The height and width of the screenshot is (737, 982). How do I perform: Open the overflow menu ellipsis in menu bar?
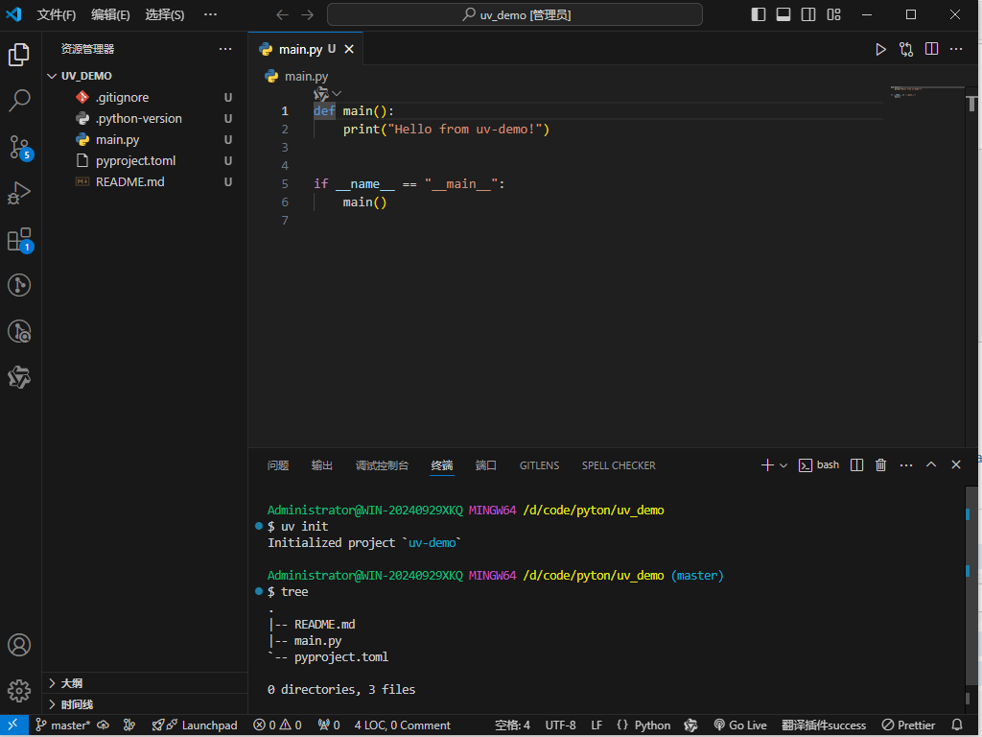(x=210, y=14)
